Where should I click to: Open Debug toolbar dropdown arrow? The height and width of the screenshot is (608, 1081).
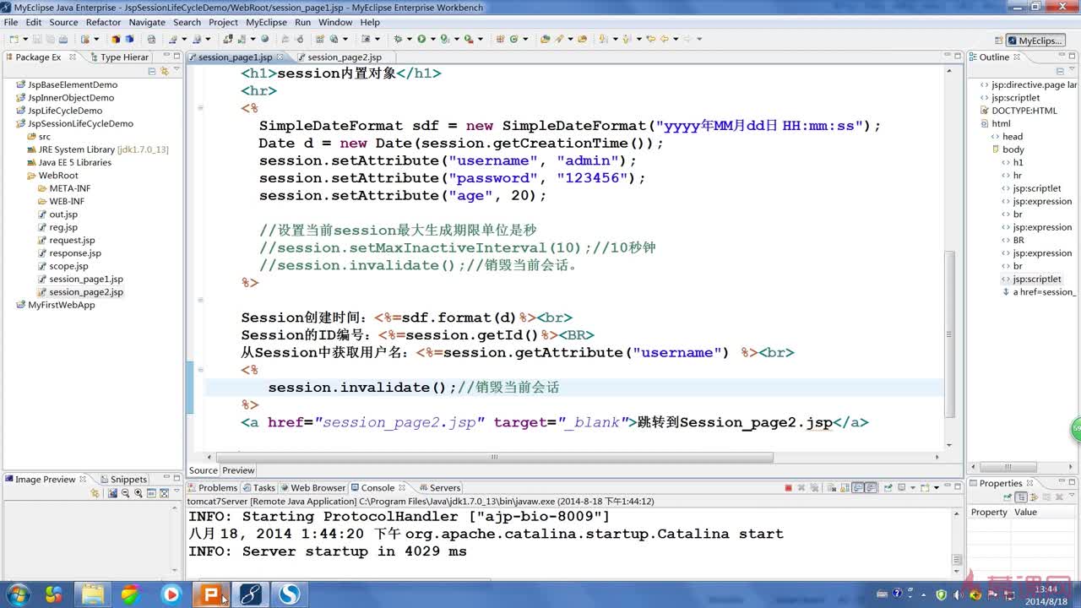(x=409, y=39)
